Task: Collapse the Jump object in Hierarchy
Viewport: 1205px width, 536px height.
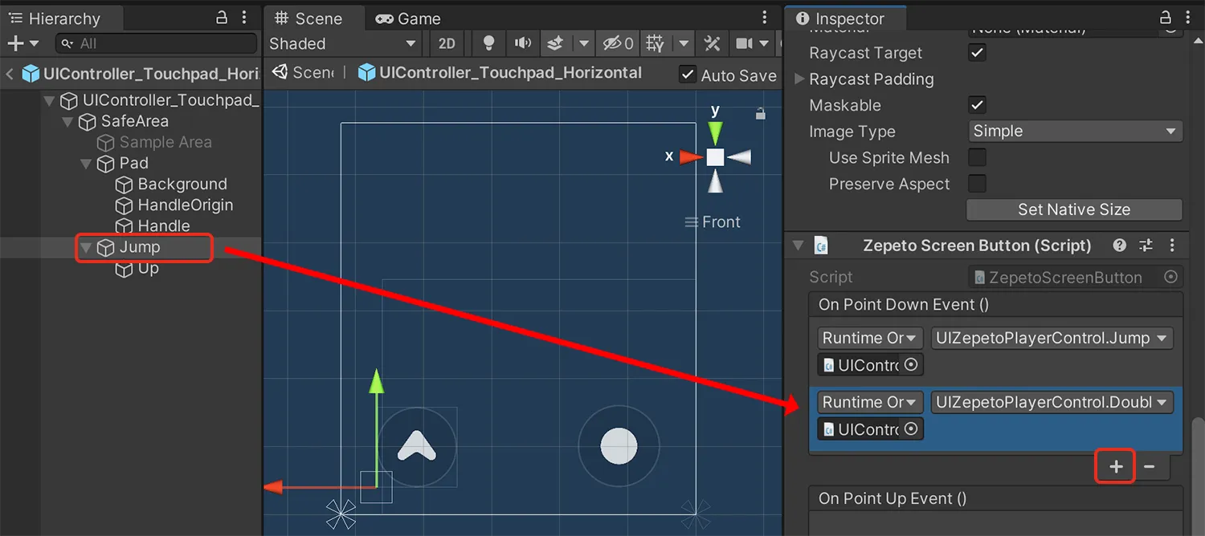Action: [85, 247]
